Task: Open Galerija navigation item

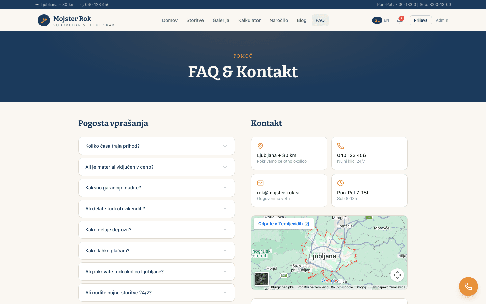Action: pos(221,20)
